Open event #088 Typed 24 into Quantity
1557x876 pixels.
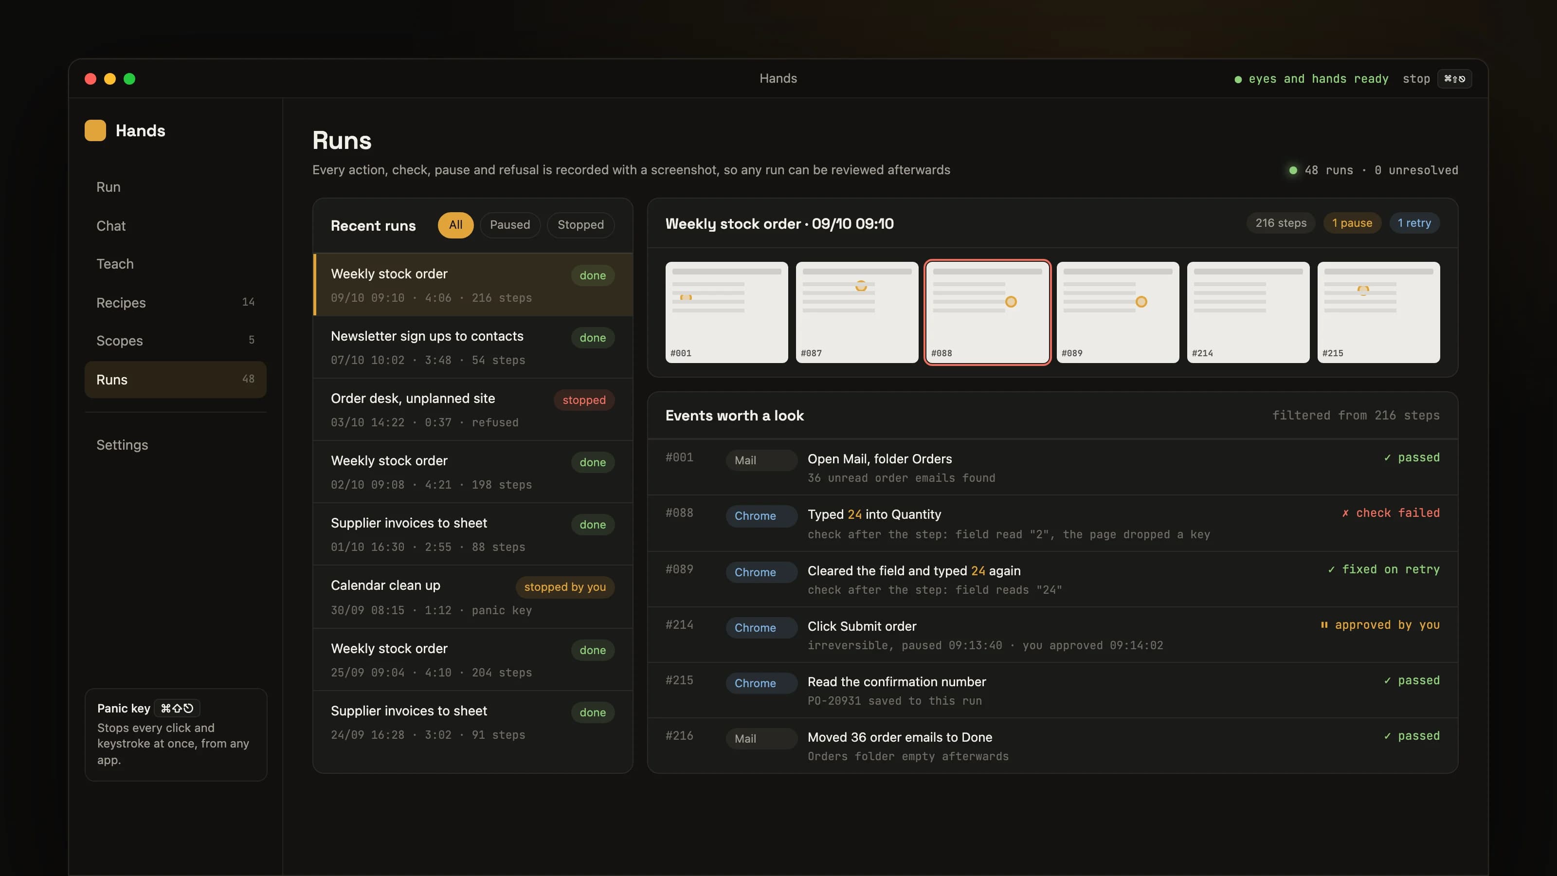coord(1052,524)
